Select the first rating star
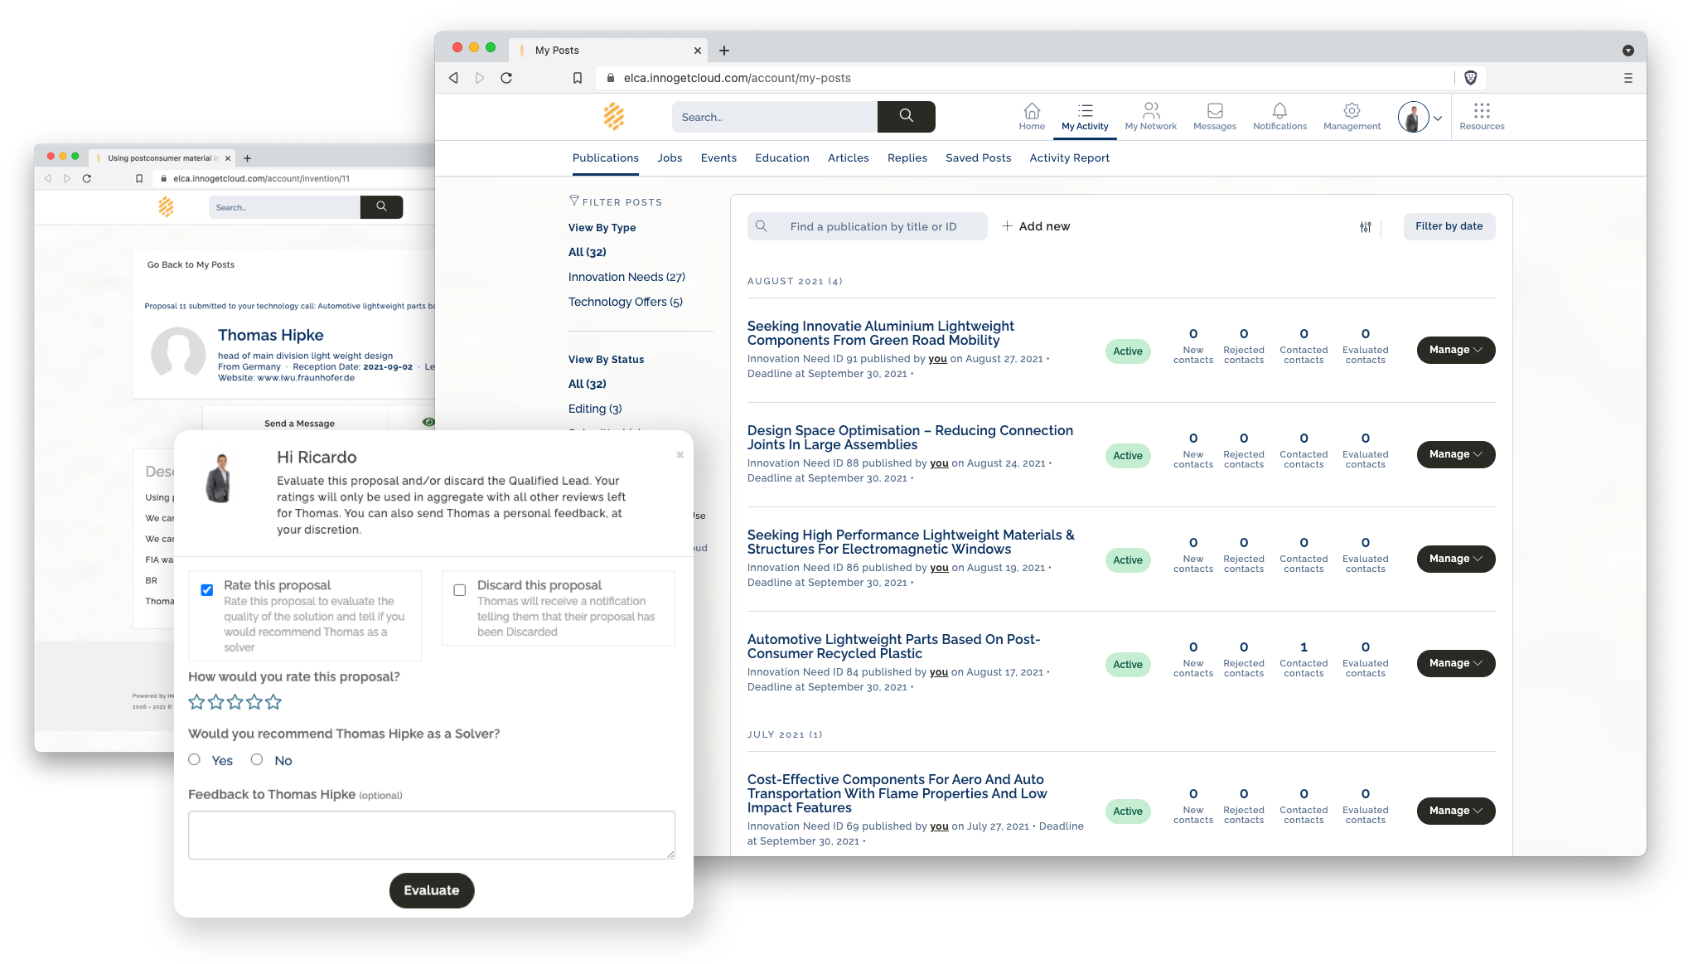 [x=196, y=702]
